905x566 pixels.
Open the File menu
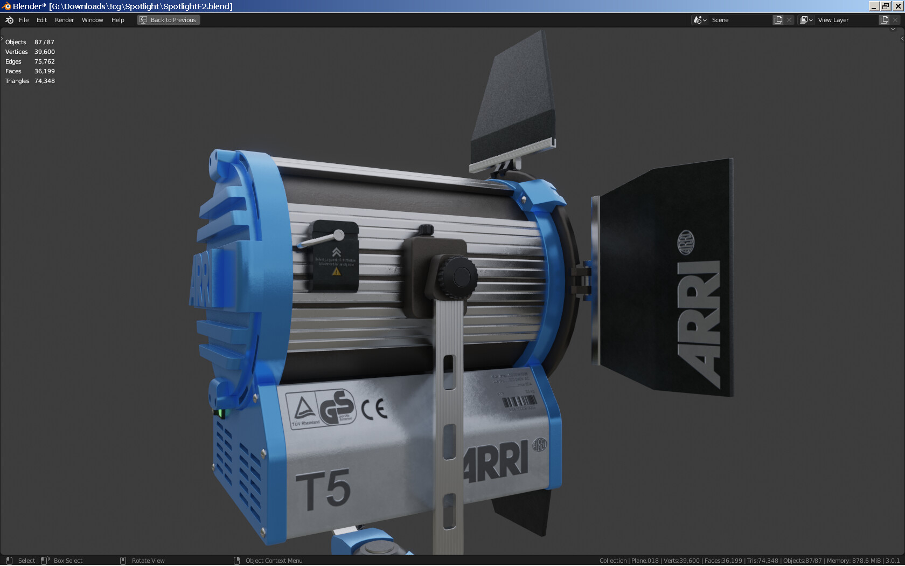pos(24,20)
